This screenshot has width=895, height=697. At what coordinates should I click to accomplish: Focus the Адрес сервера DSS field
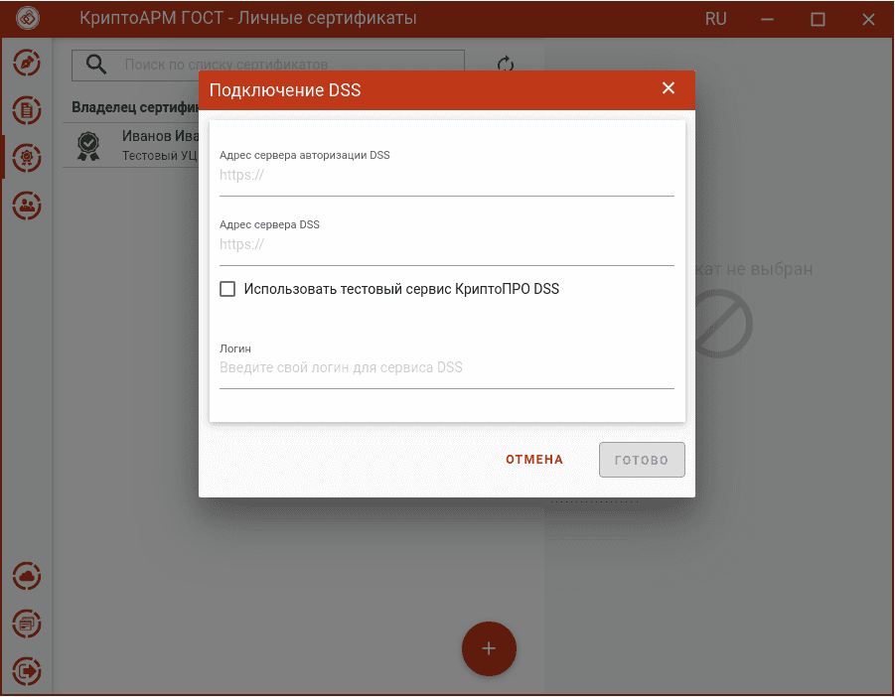(446, 244)
